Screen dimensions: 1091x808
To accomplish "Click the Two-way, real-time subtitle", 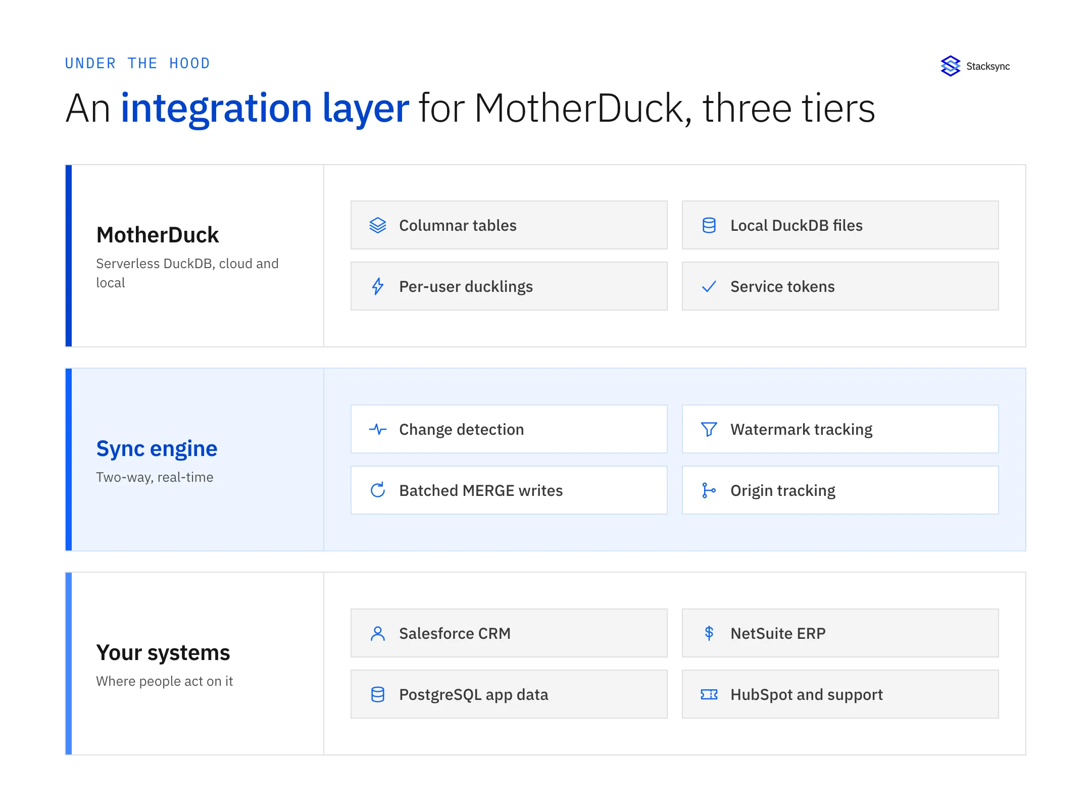I will [x=155, y=477].
